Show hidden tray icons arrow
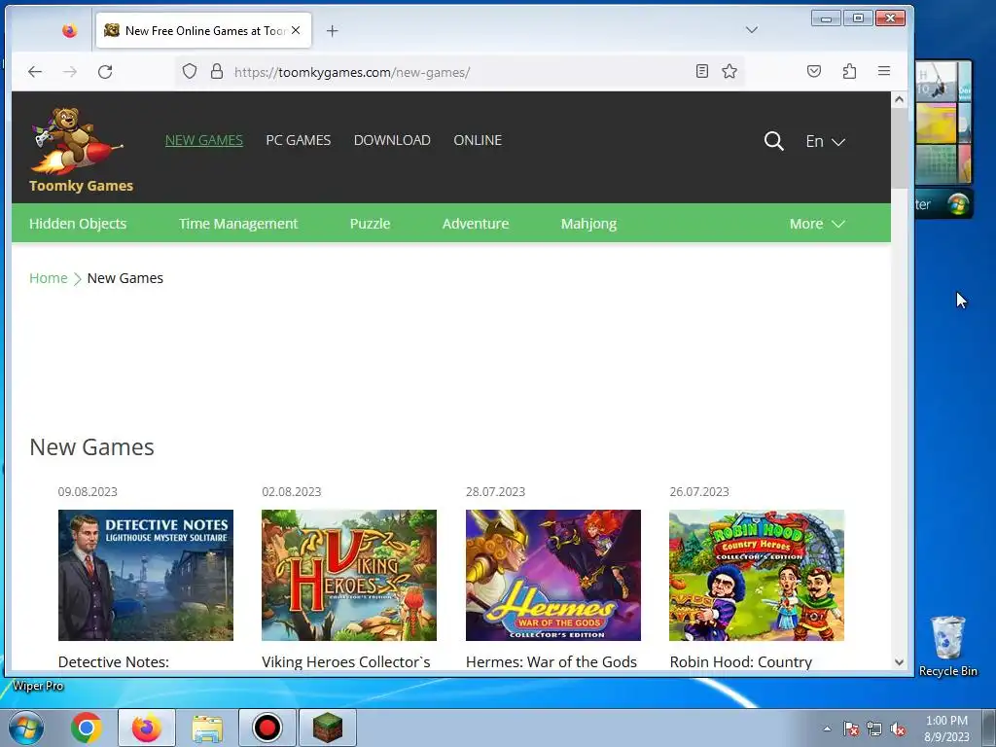 click(827, 729)
